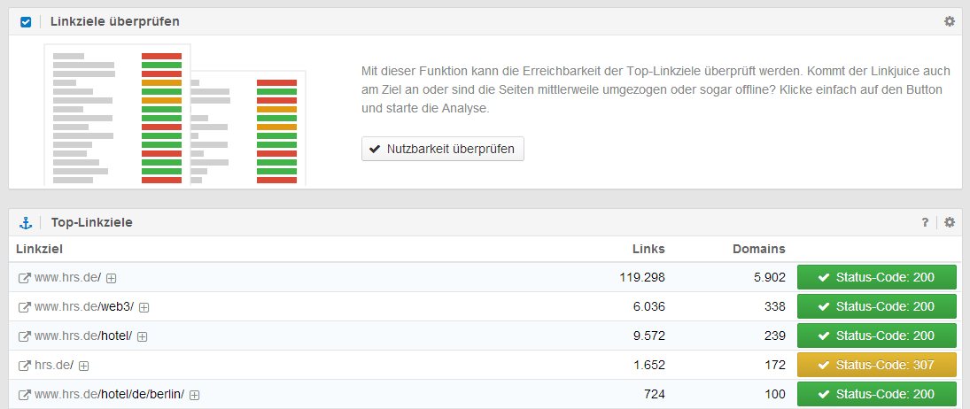Click the anchor icon beside Top-Linkziele
The width and height of the screenshot is (970, 409).
25,222
